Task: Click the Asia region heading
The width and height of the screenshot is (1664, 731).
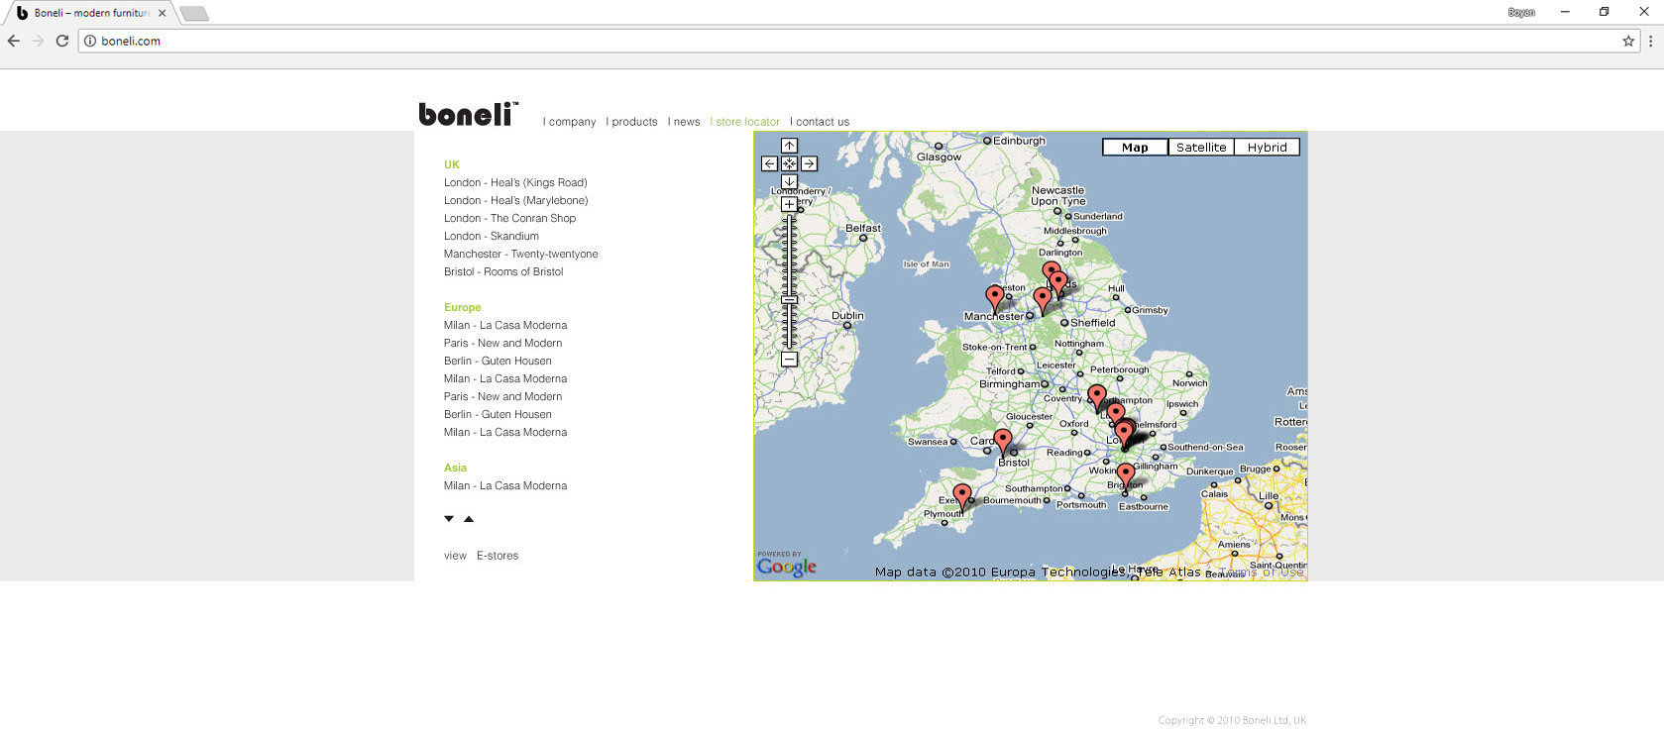Action: pyautogui.click(x=455, y=468)
